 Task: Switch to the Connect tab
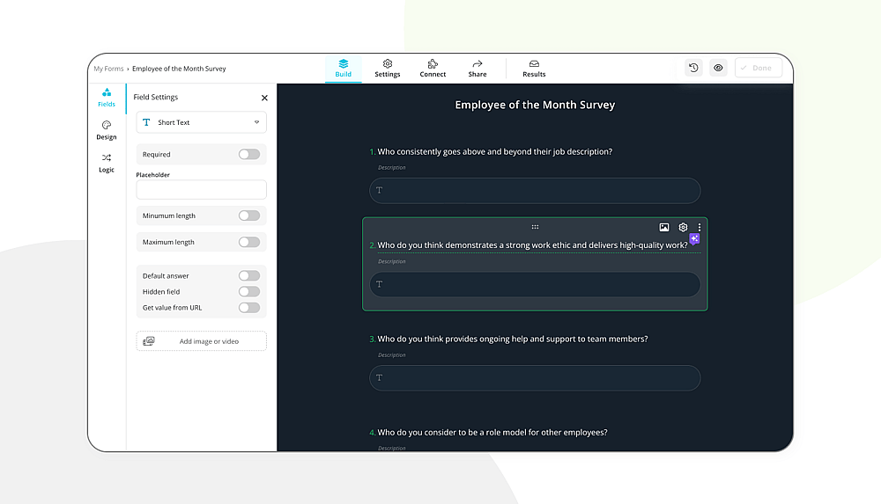pos(433,69)
